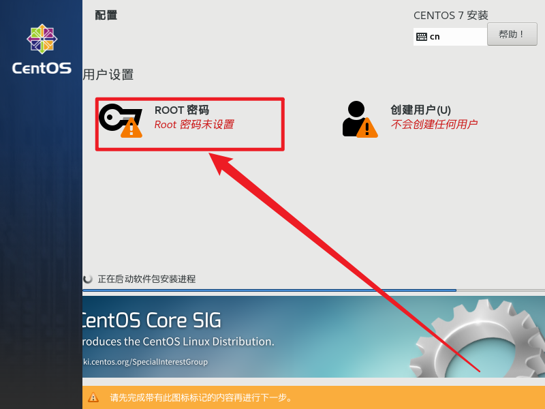Open the create user person icon
545x409 pixels.
(x=360, y=119)
